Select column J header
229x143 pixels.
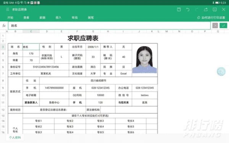click(139, 31)
